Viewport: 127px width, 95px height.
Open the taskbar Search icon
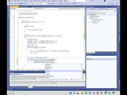click(x=74, y=93)
